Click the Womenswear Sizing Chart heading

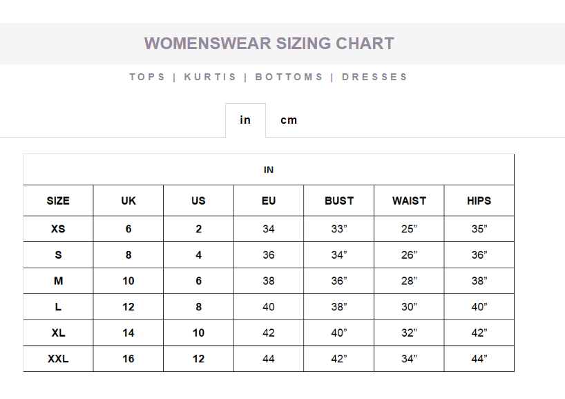tap(269, 44)
